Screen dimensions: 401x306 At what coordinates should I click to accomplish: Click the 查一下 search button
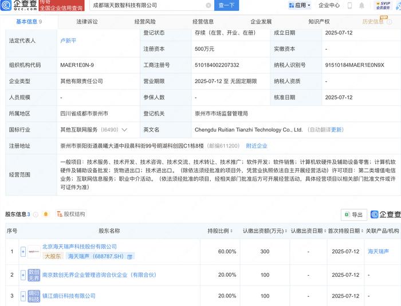pyautogui.click(x=226, y=5)
